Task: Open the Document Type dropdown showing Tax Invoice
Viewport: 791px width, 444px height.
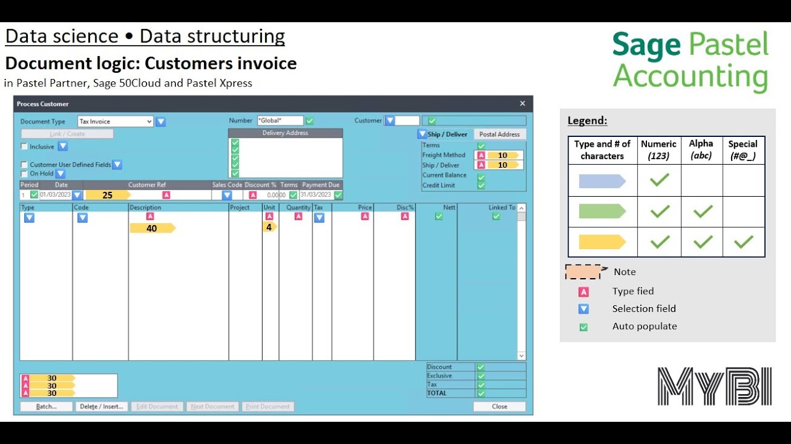Action: coord(116,121)
